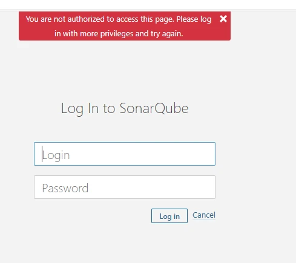Close the 'not authorized' alert with X

(223, 19)
